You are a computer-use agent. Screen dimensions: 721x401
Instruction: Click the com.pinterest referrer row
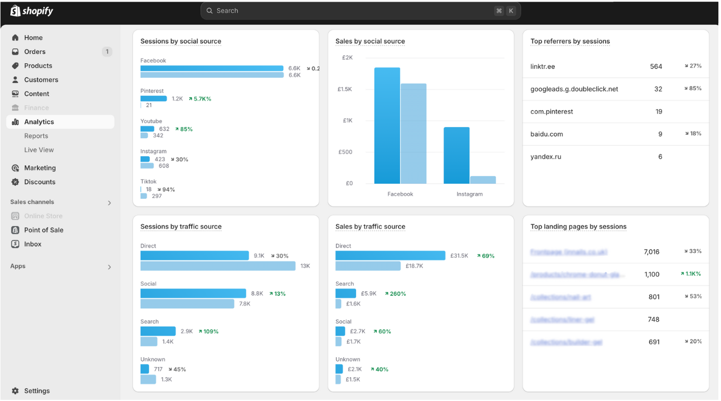pyautogui.click(x=616, y=112)
